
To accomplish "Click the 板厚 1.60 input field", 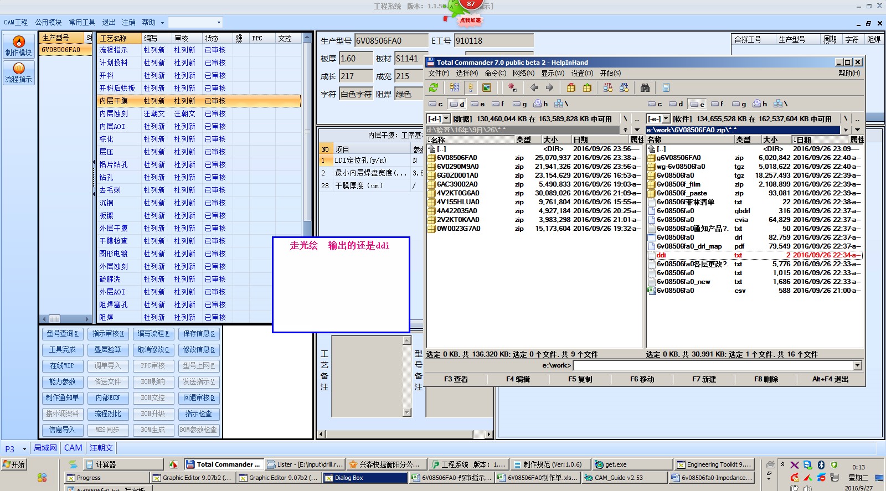I will click(356, 58).
